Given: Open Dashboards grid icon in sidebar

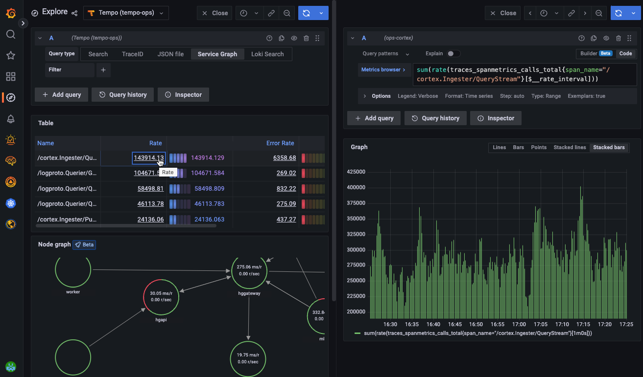Looking at the screenshot, I should click(10, 76).
